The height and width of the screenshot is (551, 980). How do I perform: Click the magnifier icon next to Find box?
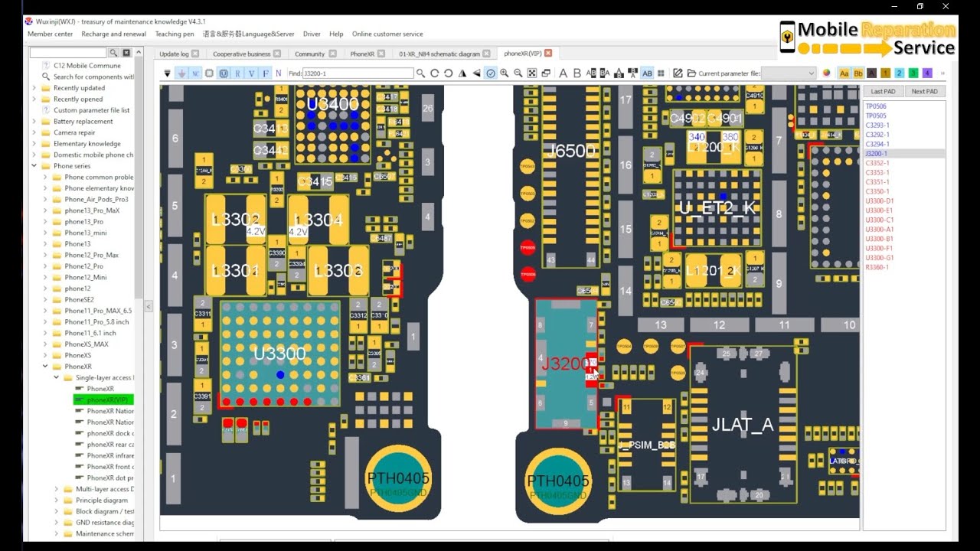[x=420, y=73]
